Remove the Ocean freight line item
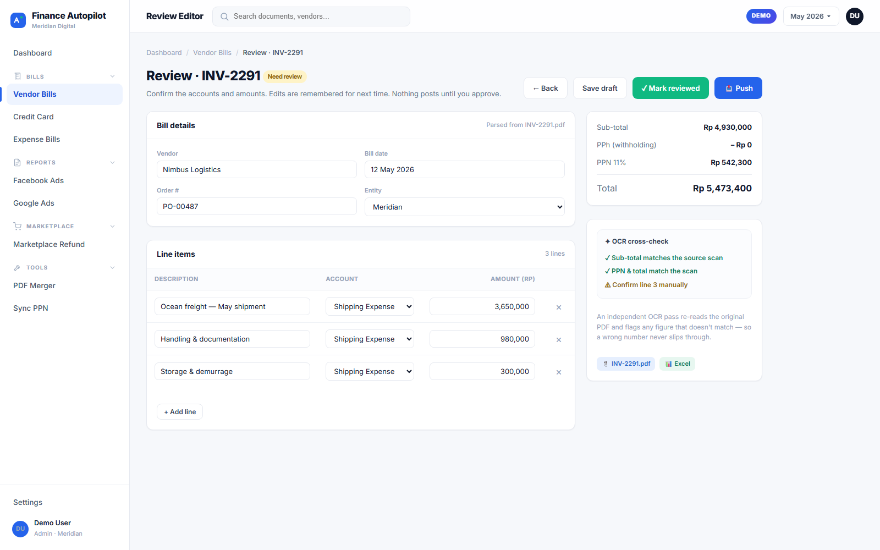The height and width of the screenshot is (550, 880). click(559, 307)
